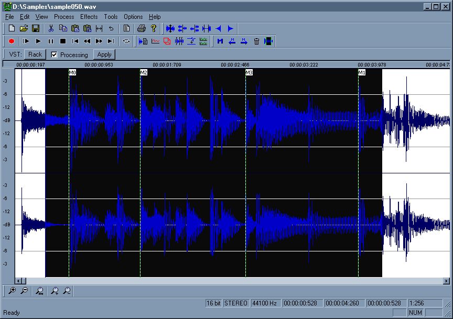This screenshot has width=453, height=319.
Task: Open the Options menu
Action: pyautogui.click(x=133, y=17)
